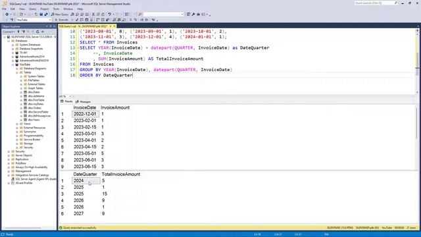Select the 2027 cell in DateQuarter
Image resolution: width=421 pixels, height=237 pixels.
click(86, 213)
